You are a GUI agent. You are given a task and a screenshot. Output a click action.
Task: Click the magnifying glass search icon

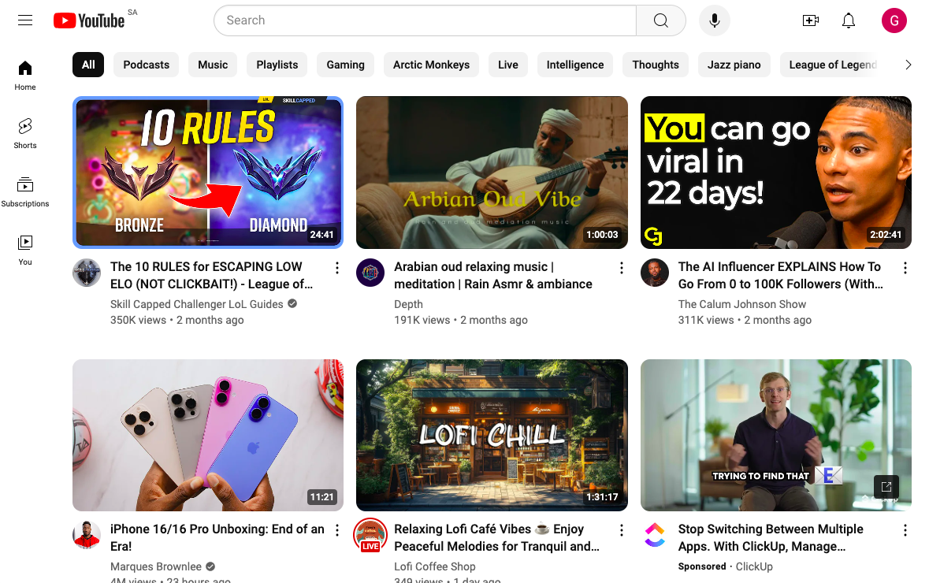click(x=660, y=20)
